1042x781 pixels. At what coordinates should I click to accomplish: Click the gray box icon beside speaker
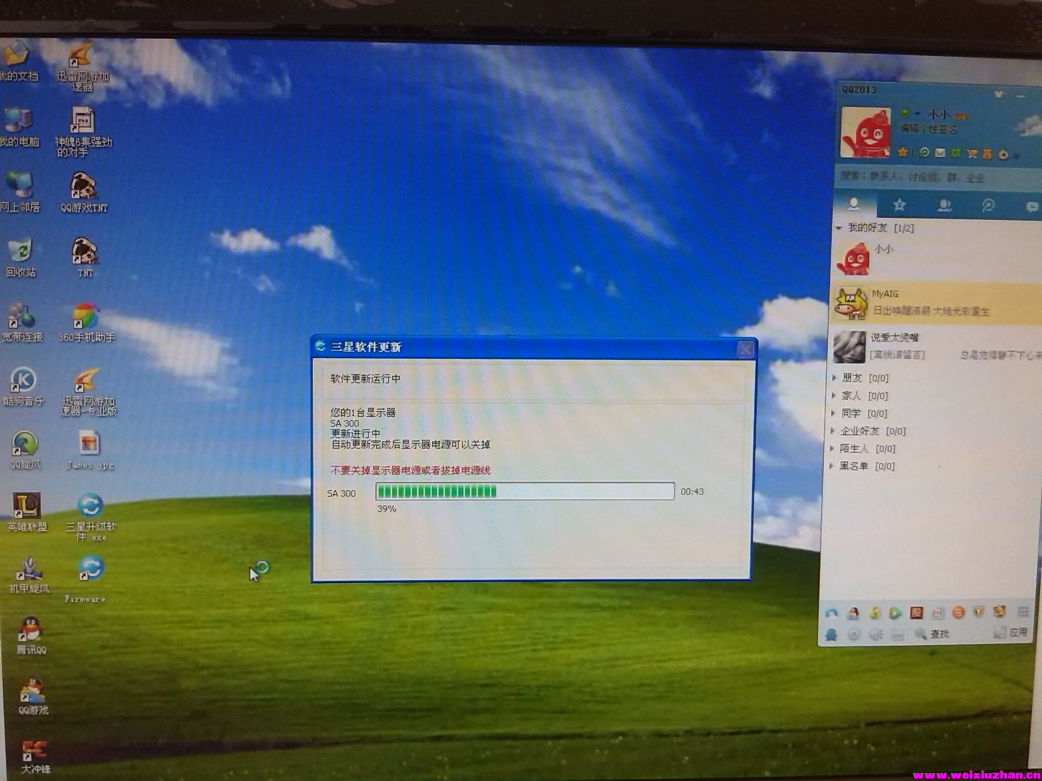click(x=897, y=635)
